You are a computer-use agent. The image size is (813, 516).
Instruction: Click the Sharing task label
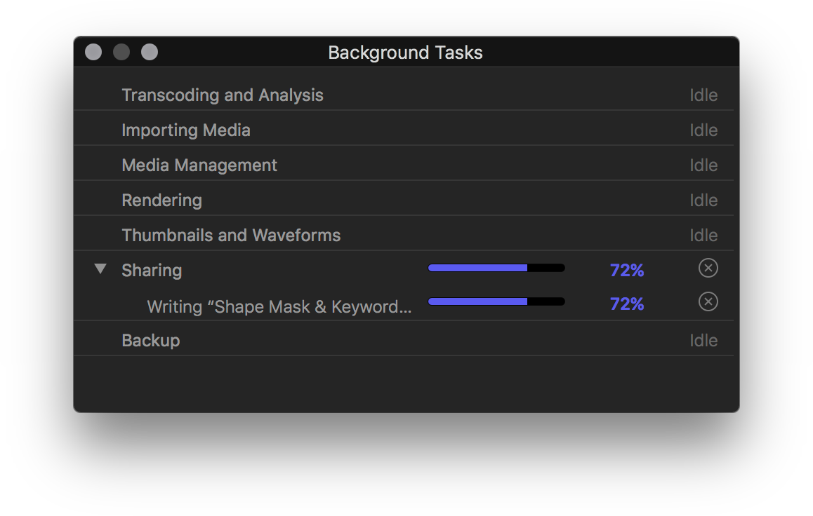click(152, 271)
